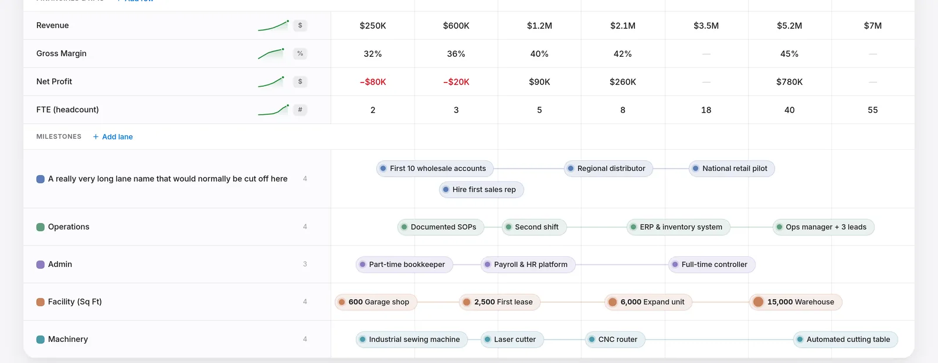Select the Ops manager + 3 leads milestone
938x363 pixels.
pos(823,227)
